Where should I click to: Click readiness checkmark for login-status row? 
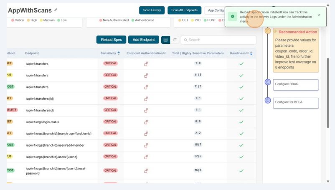click(x=241, y=122)
